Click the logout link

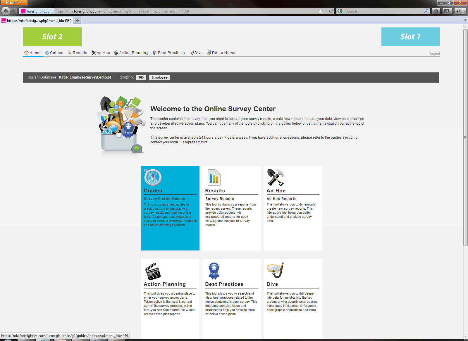pyautogui.click(x=435, y=54)
